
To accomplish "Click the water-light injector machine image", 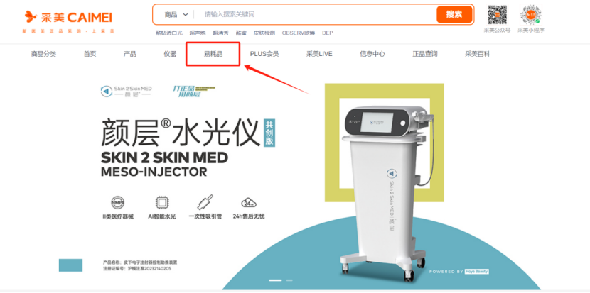I will tap(385, 192).
